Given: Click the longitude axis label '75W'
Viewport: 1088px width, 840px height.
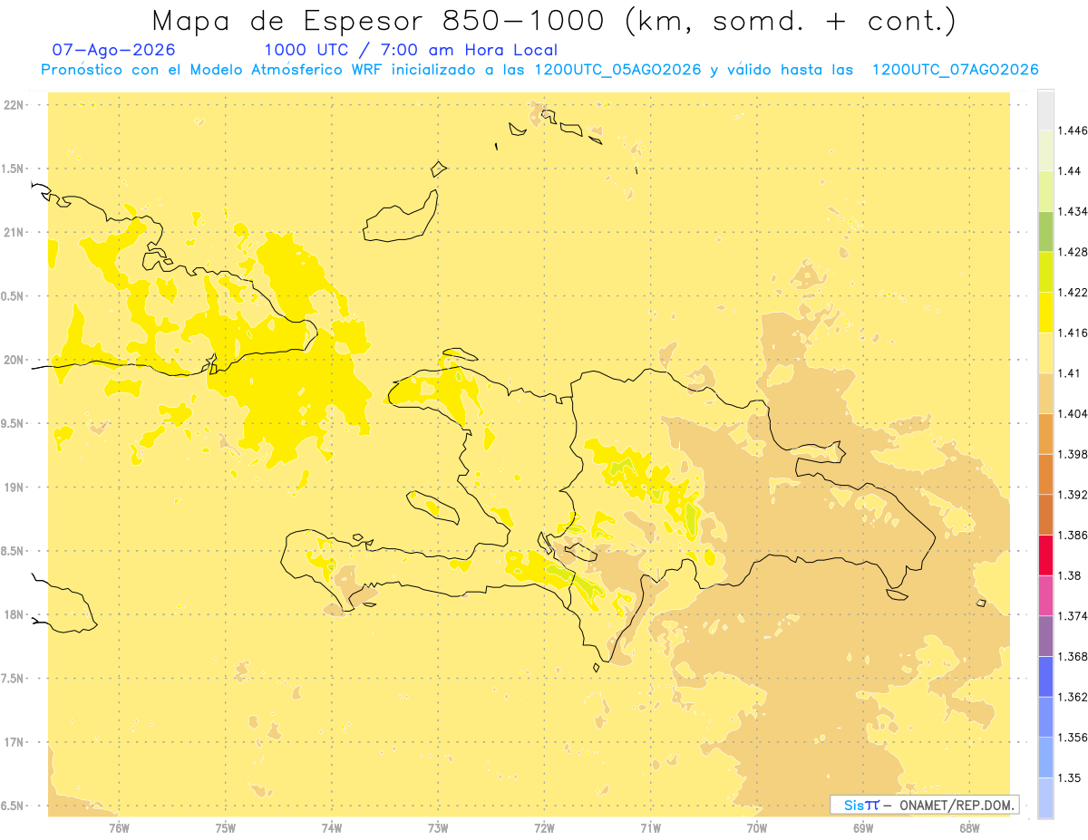Looking at the screenshot, I should (226, 827).
